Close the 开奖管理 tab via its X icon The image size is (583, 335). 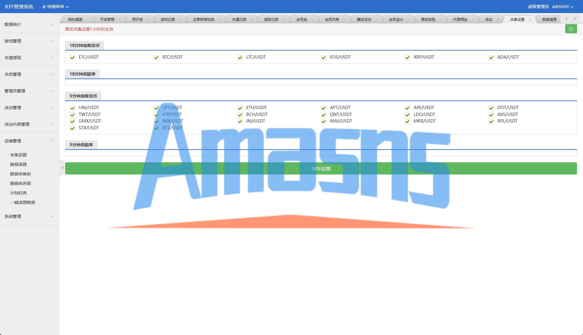120,20
